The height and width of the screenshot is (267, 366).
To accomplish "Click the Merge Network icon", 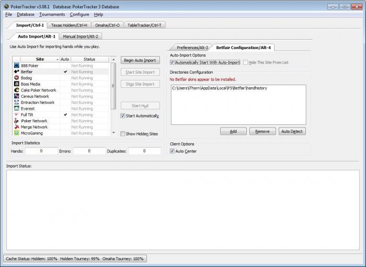I will (x=17, y=127).
